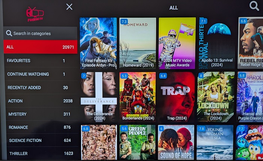Open the Borderlands (2024) poster

[x=138, y=97]
